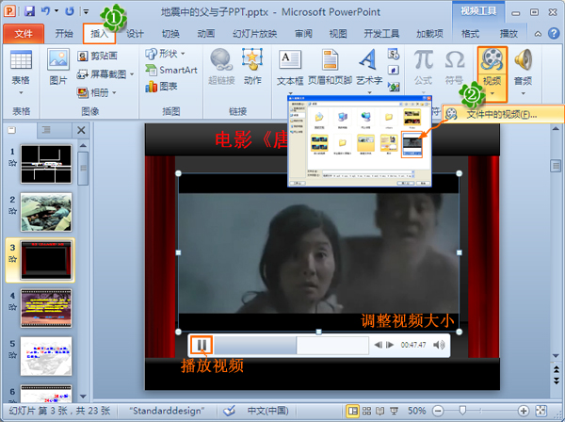Click 中文(中国) language in status bar
The width and height of the screenshot is (565, 422).
tap(267, 411)
